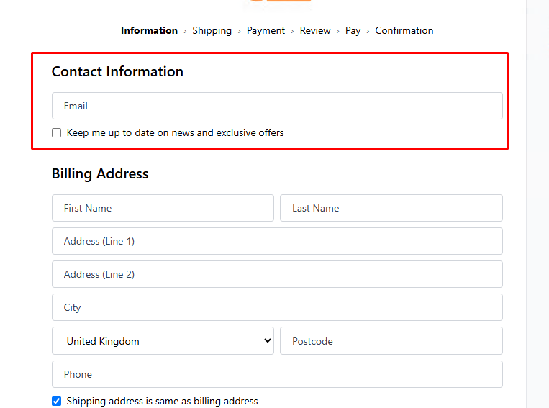Viewport: 549px width, 408px height.
Task: Go to the Payment step
Action: click(x=266, y=30)
